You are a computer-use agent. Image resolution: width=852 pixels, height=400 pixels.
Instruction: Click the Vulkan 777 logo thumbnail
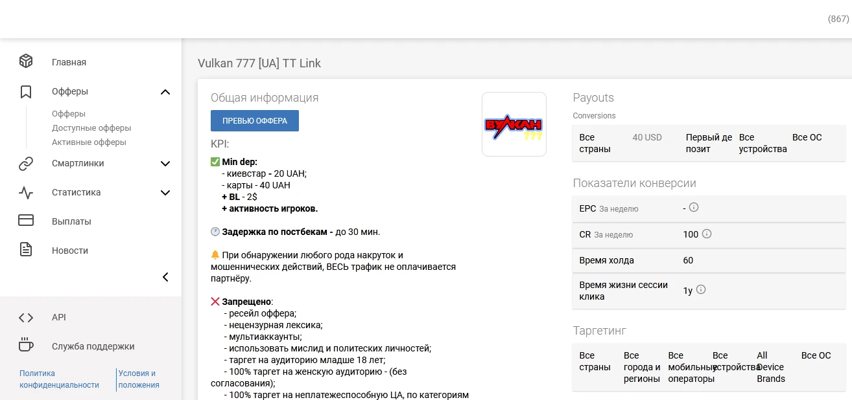[514, 124]
